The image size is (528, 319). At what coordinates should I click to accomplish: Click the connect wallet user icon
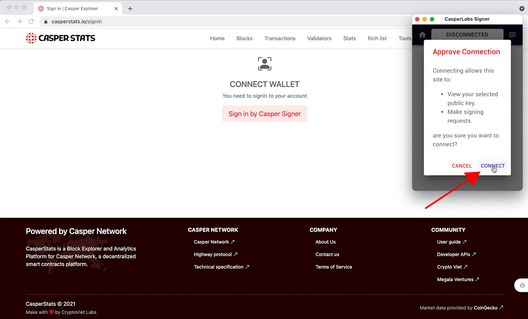tap(265, 64)
